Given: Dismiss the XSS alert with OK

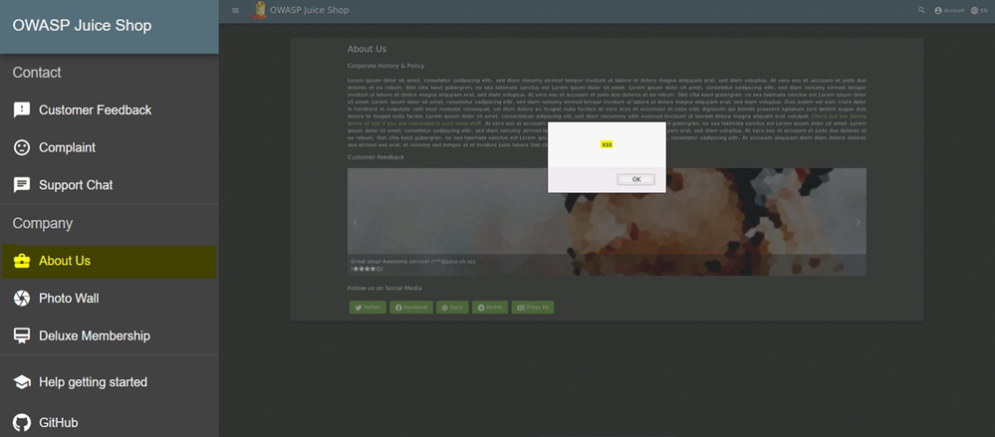Looking at the screenshot, I should click(635, 179).
